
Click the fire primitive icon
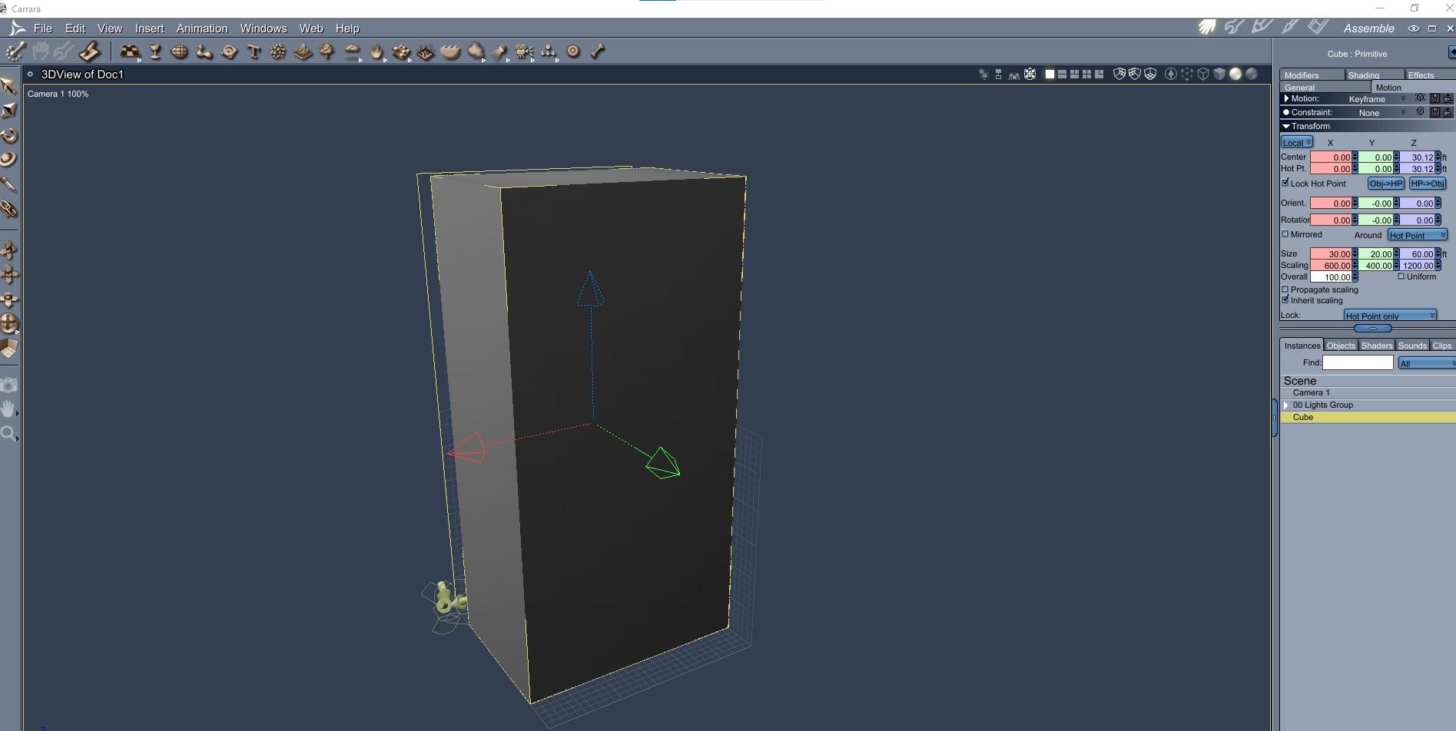pos(376,51)
